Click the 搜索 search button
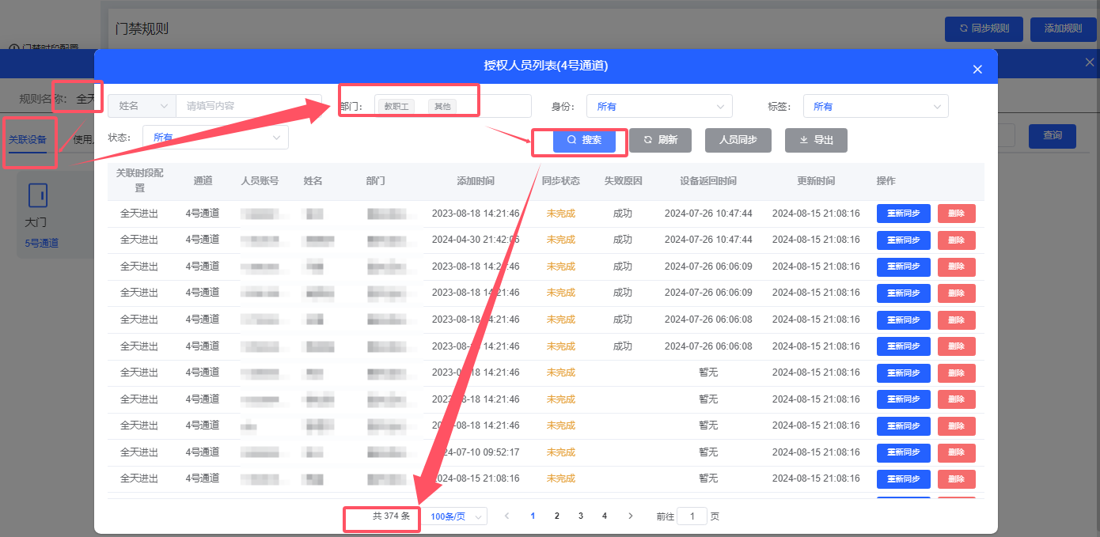 click(584, 140)
